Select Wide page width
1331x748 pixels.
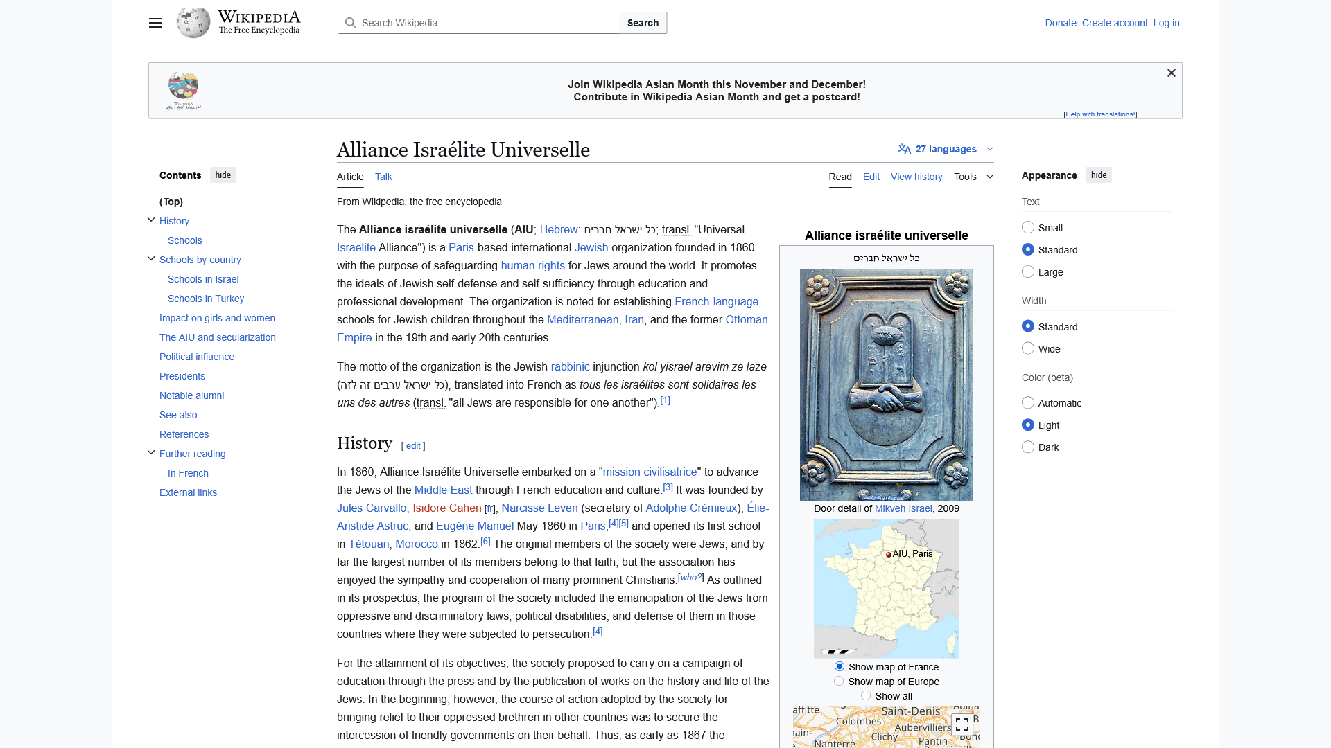1028,348
